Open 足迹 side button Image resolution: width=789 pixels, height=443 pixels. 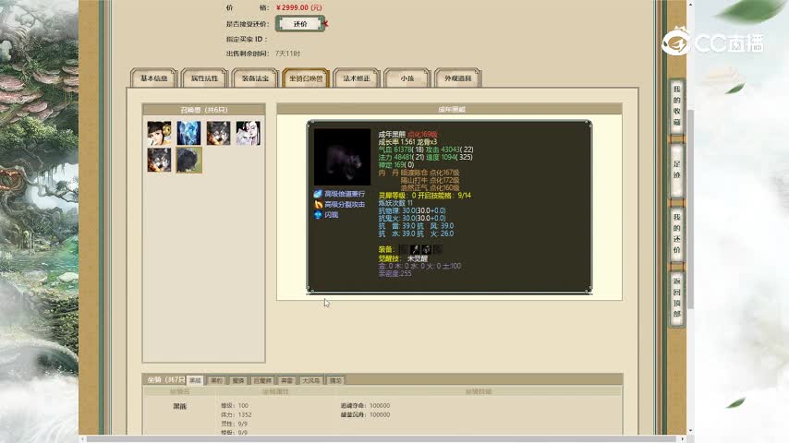coord(677,170)
